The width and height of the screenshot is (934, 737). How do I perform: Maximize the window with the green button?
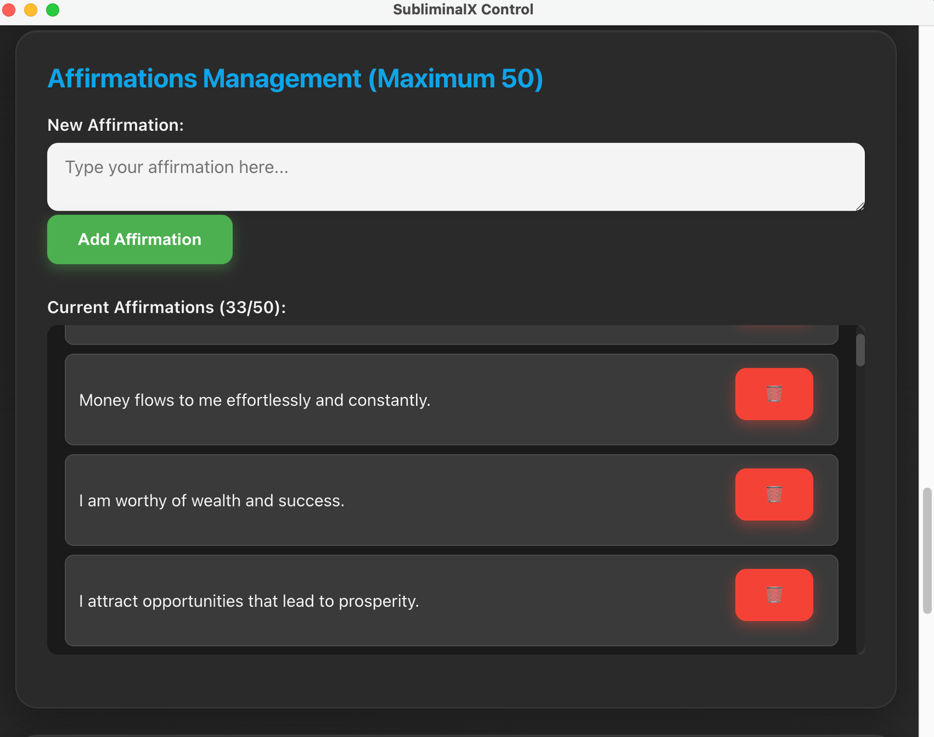click(x=53, y=10)
